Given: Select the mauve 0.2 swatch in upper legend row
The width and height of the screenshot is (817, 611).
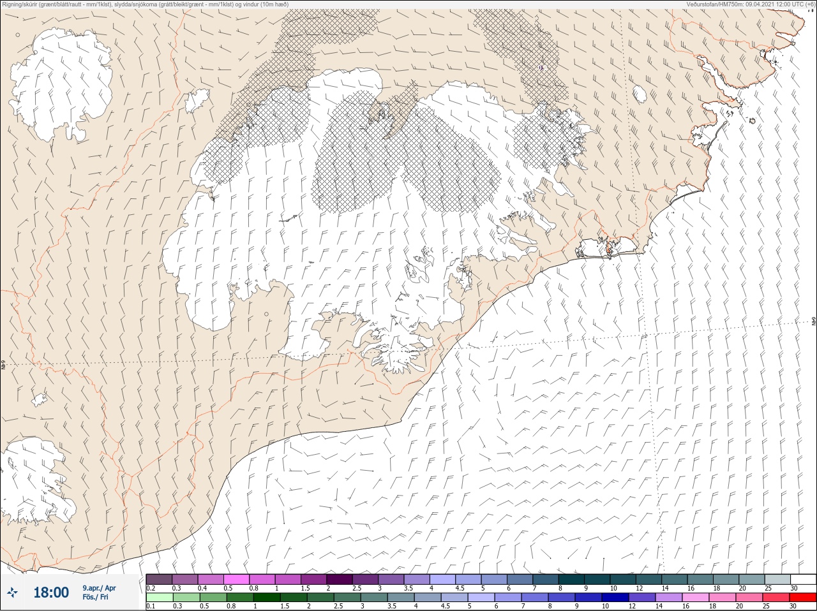Looking at the screenshot, I should [159, 579].
